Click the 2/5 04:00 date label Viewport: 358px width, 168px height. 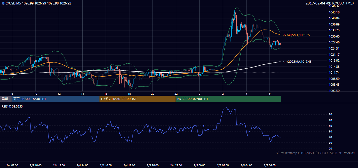[246, 165]
